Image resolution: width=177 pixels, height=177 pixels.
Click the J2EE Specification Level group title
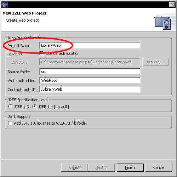(x=28, y=100)
